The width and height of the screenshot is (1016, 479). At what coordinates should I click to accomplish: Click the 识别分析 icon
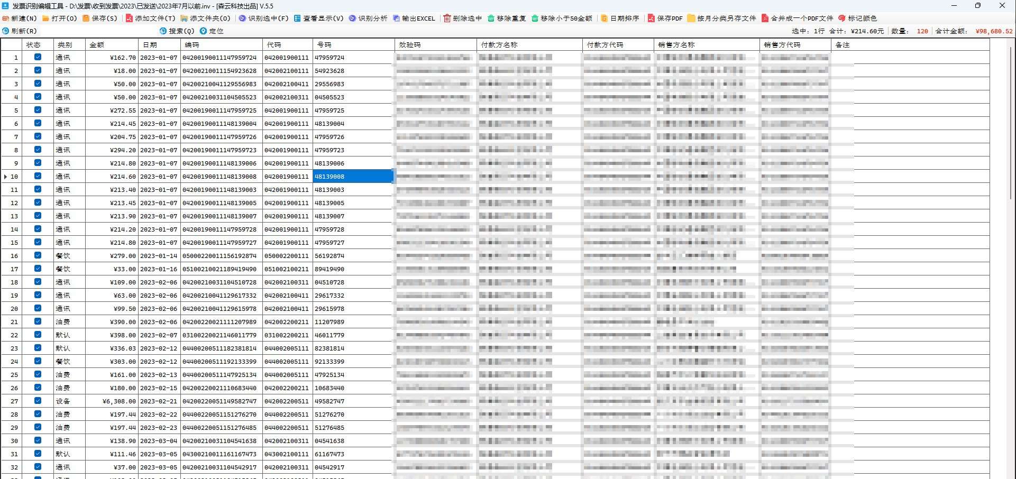pyautogui.click(x=352, y=19)
